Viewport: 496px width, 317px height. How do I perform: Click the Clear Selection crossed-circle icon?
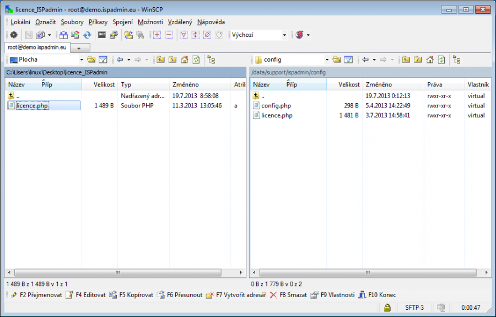click(x=207, y=35)
